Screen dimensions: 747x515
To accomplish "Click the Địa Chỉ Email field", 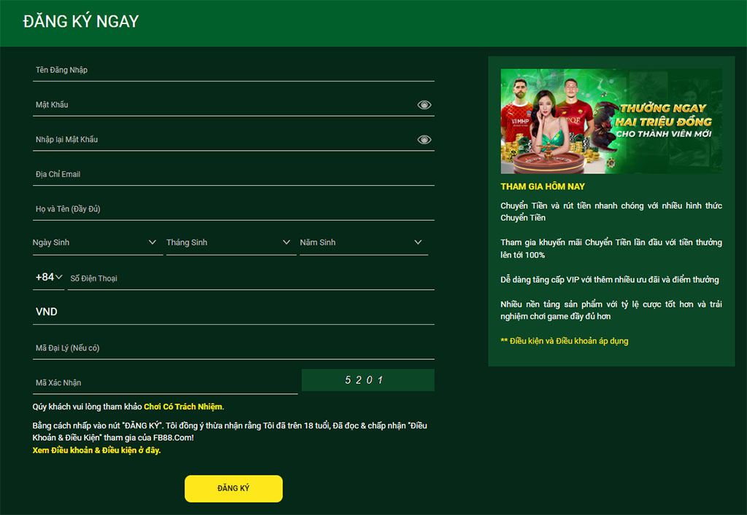I will tap(233, 175).
